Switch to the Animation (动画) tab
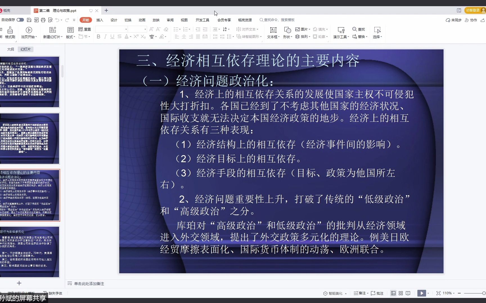The width and height of the screenshot is (486, 303). tap(142, 20)
